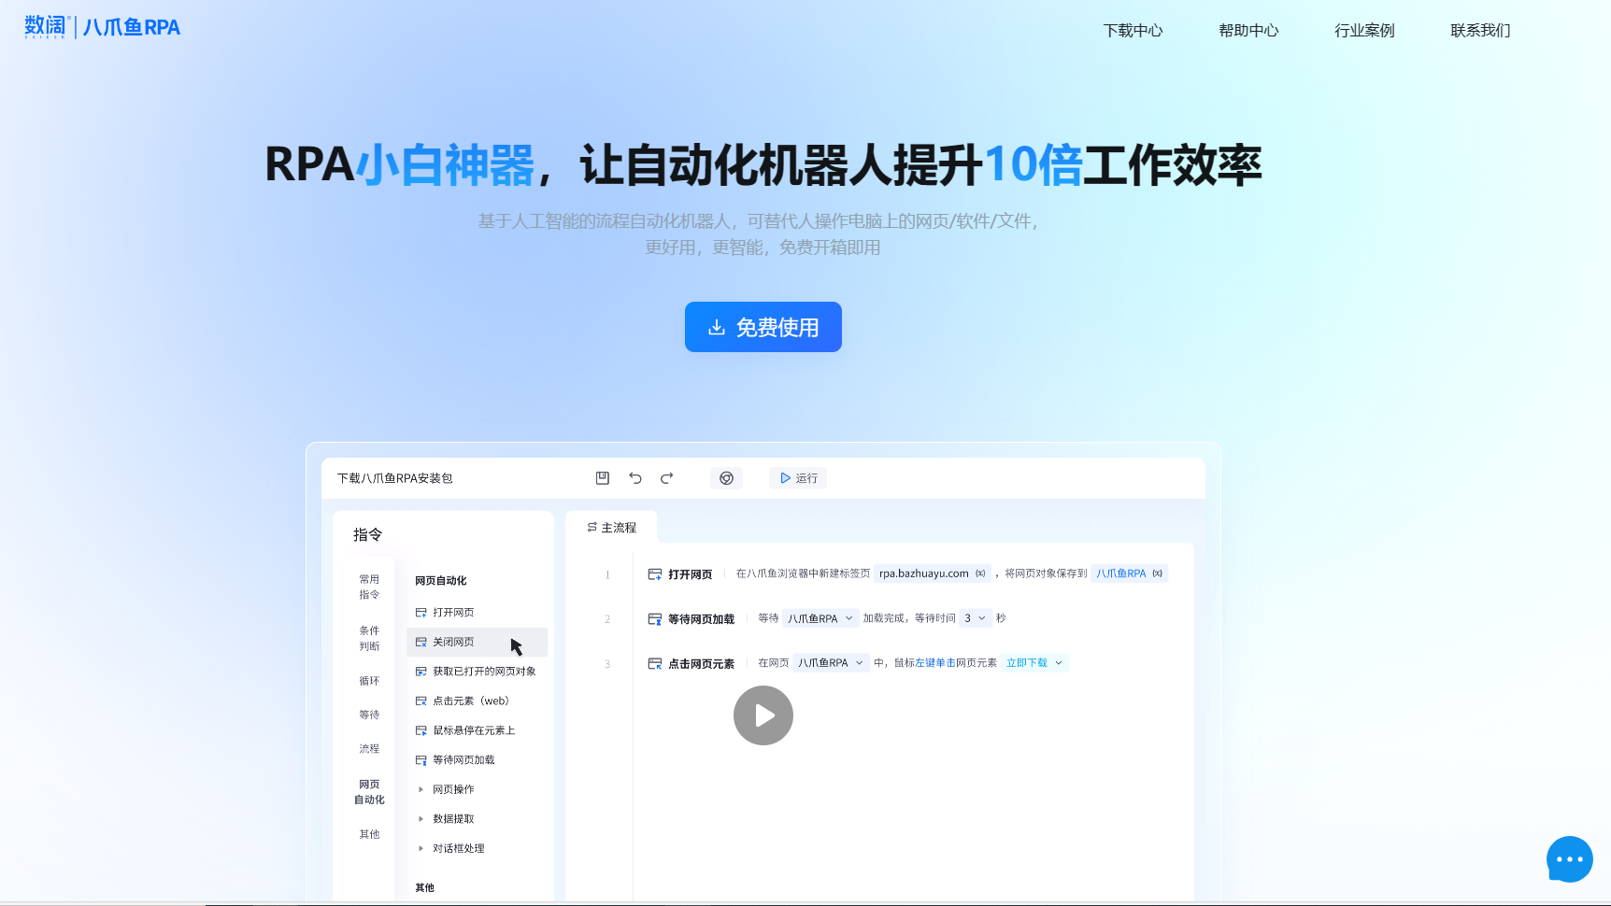Select the 点击元素（web）instruction
The width and height of the screenshot is (1611, 906).
[470, 701]
